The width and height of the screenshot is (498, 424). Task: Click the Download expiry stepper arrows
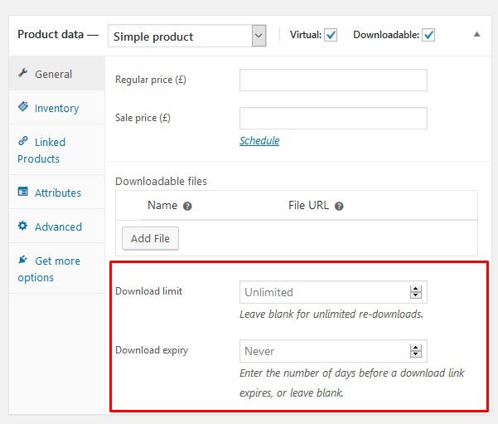[x=416, y=351]
